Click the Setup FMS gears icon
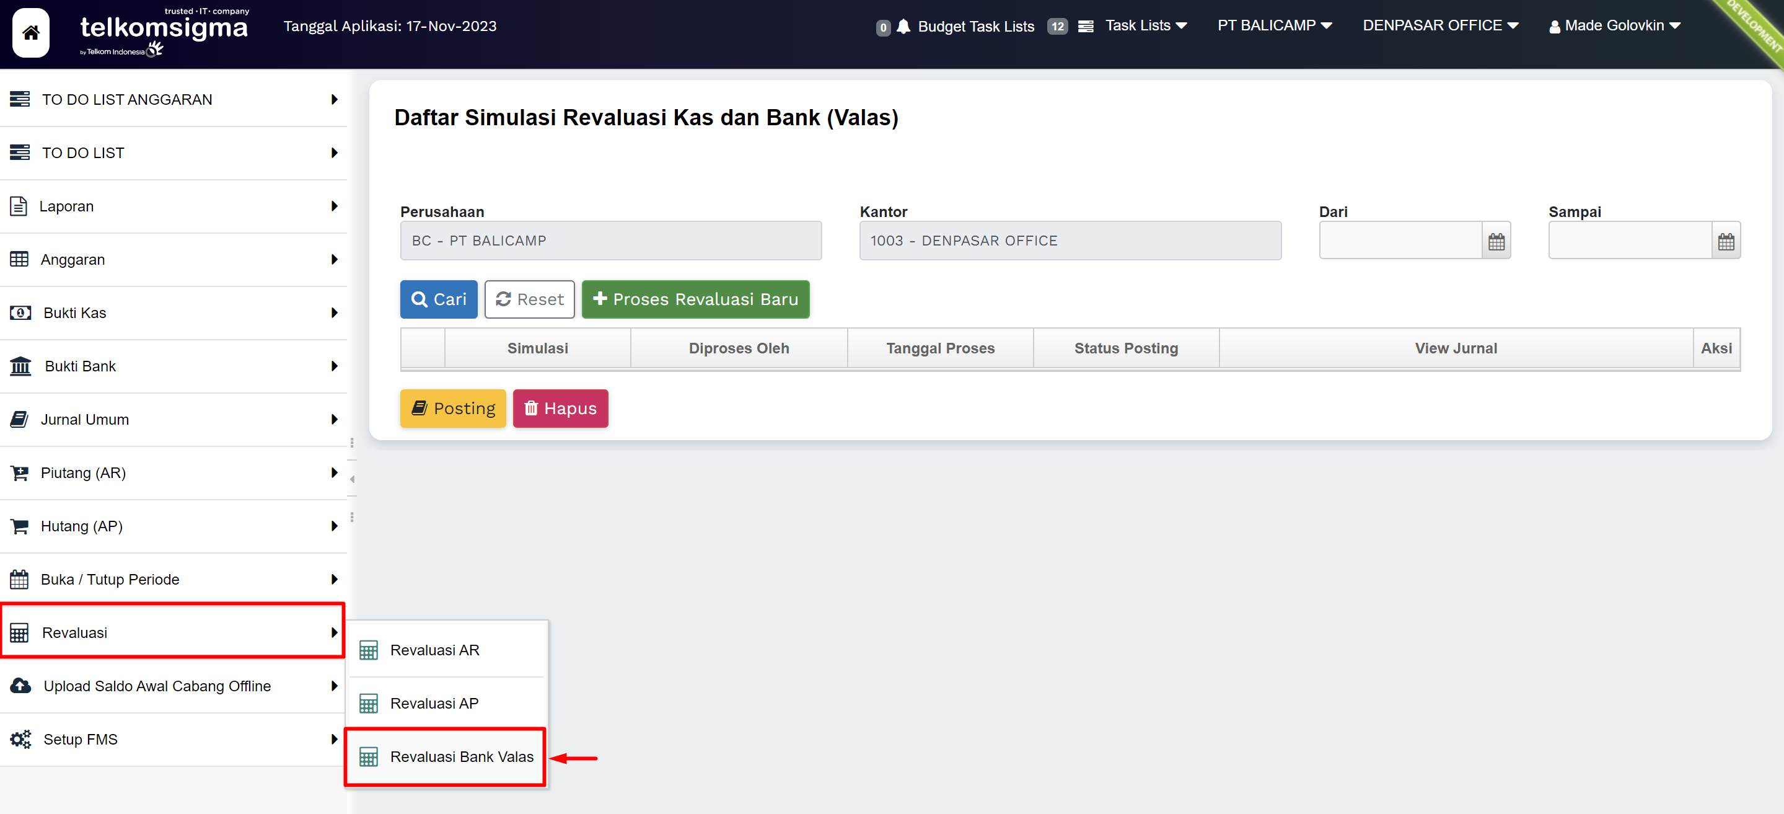 pyautogui.click(x=20, y=739)
